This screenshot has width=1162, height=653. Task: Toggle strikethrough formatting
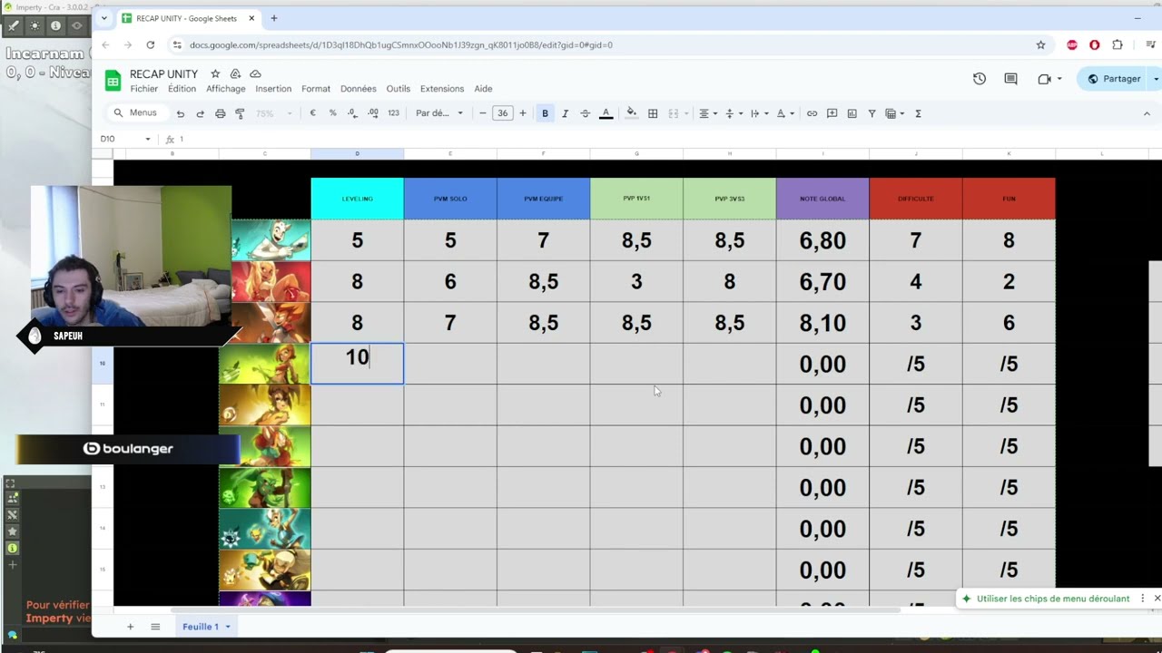585,113
